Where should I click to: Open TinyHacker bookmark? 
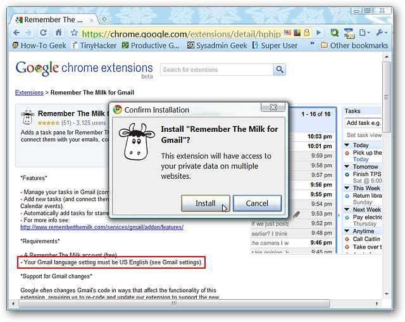[94, 46]
